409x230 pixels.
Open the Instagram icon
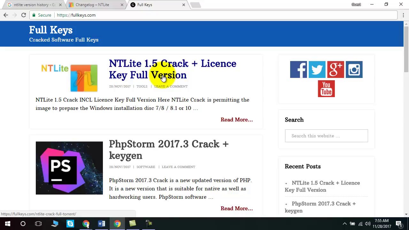click(354, 69)
